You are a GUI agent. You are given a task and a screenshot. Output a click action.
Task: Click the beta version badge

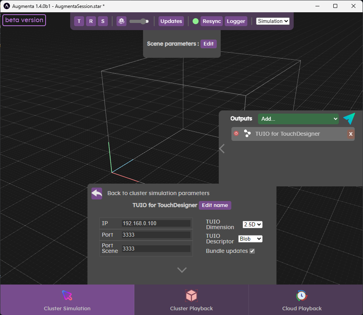pos(24,20)
